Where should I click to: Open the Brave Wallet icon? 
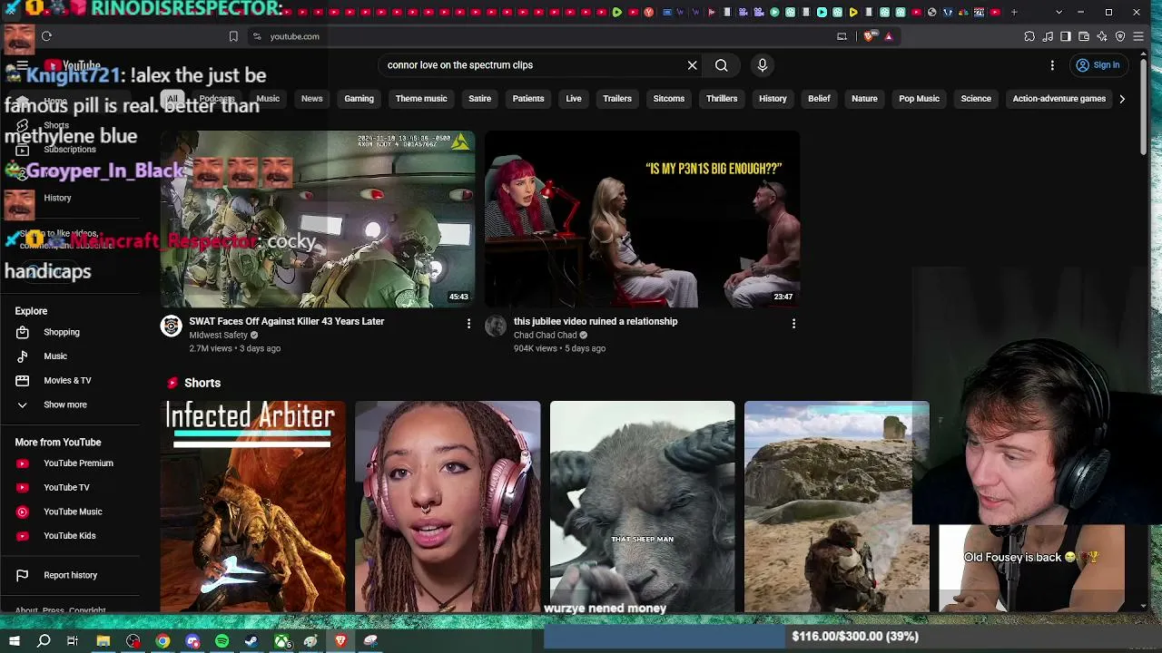(1084, 36)
